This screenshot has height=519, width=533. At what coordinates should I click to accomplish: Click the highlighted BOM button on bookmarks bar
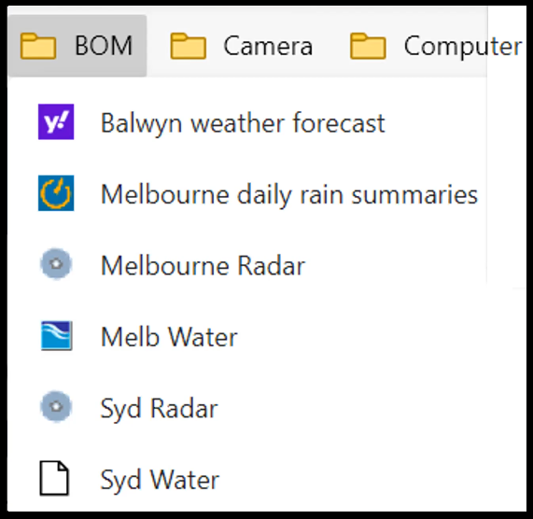(x=77, y=46)
